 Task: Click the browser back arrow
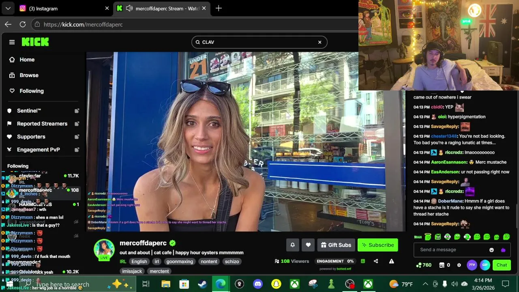tap(8, 24)
